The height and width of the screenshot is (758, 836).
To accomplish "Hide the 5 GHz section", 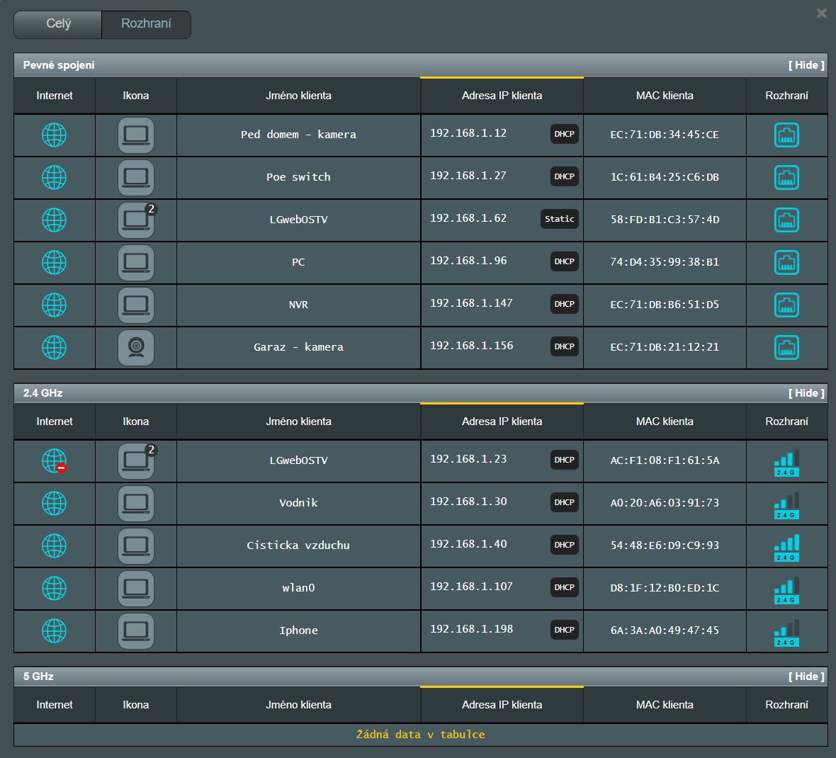I will click(x=806, y=677).
